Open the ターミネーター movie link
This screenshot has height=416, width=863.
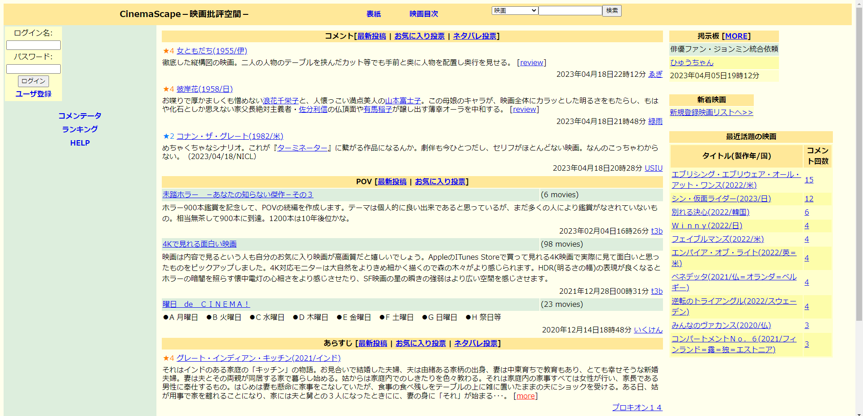coord(302,147)
